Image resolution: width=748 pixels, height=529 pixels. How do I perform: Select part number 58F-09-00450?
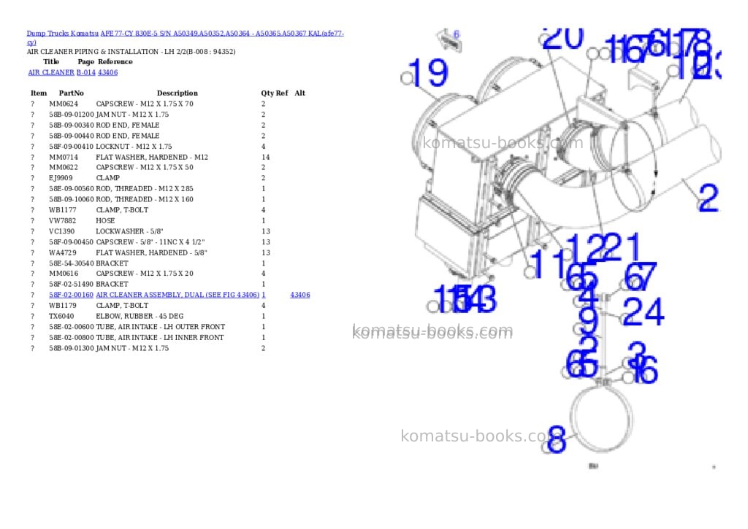click(x=71, y=242)
